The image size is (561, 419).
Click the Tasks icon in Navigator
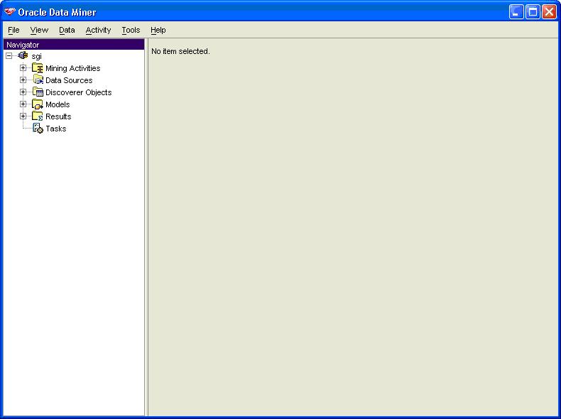coord(38,129)
